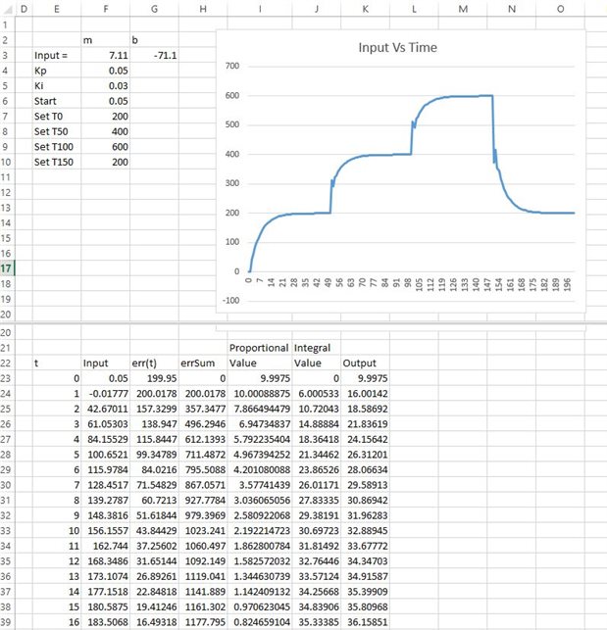Select column G header
The width and height of the screenshot is (607, 630).
(x=154, y=9)
